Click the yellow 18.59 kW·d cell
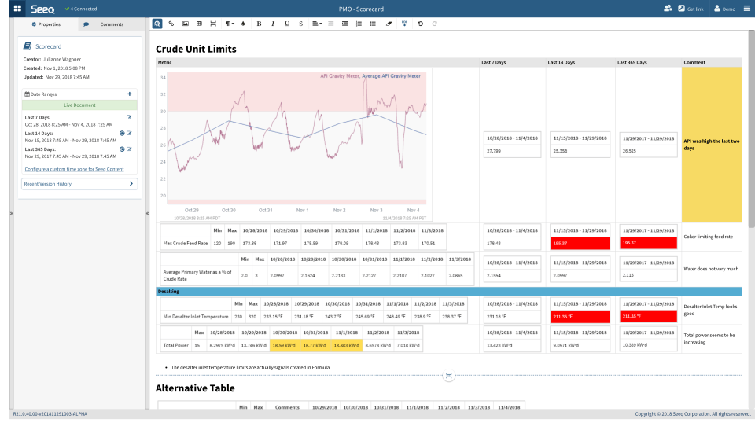 click(284, 345)
